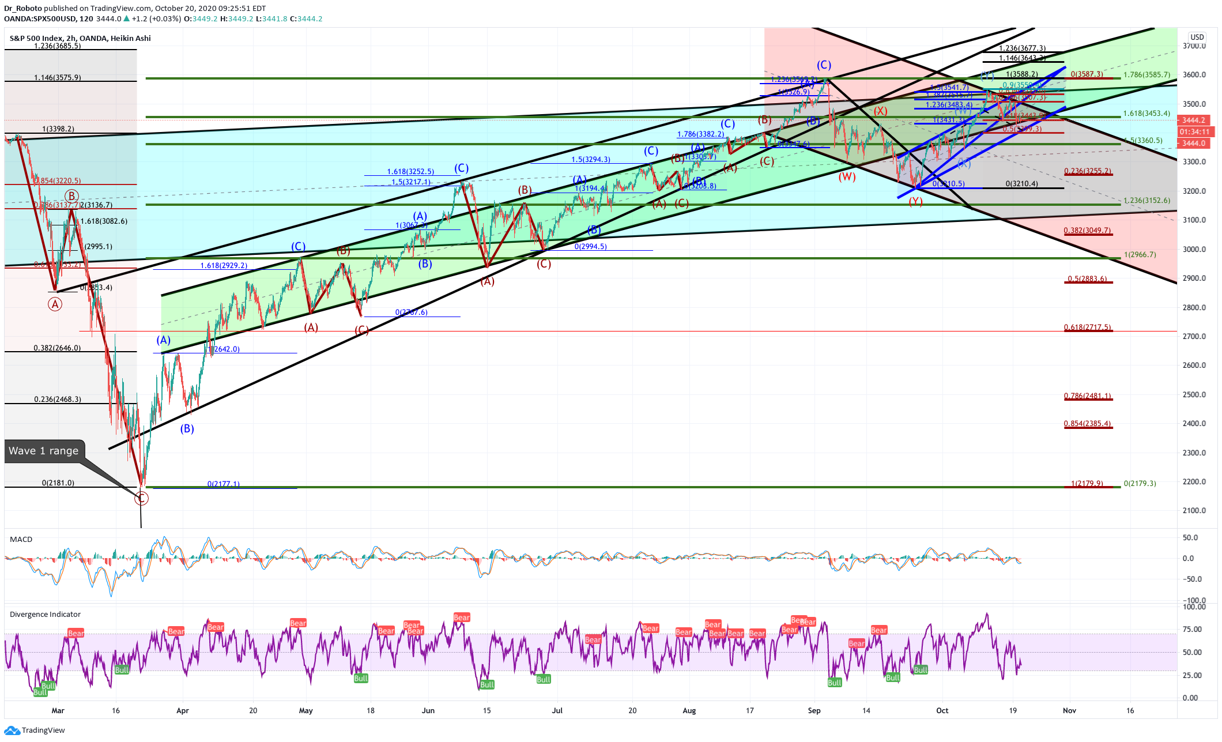Click the Apr label on time axis

183,711
